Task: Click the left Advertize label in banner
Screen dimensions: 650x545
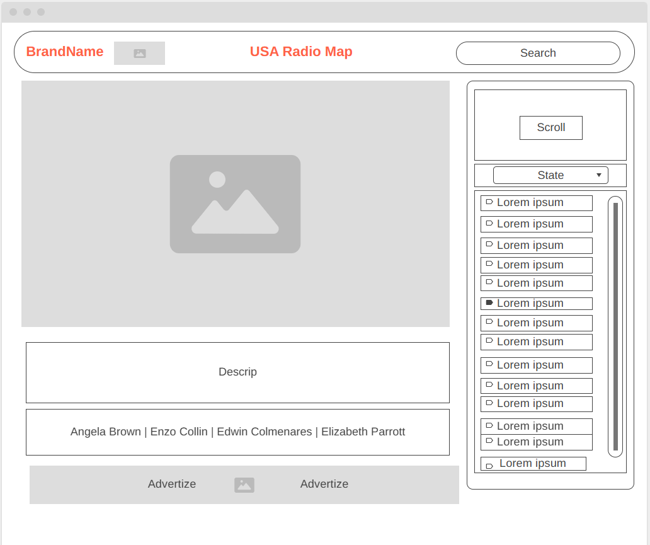Action: coord(172,484)
